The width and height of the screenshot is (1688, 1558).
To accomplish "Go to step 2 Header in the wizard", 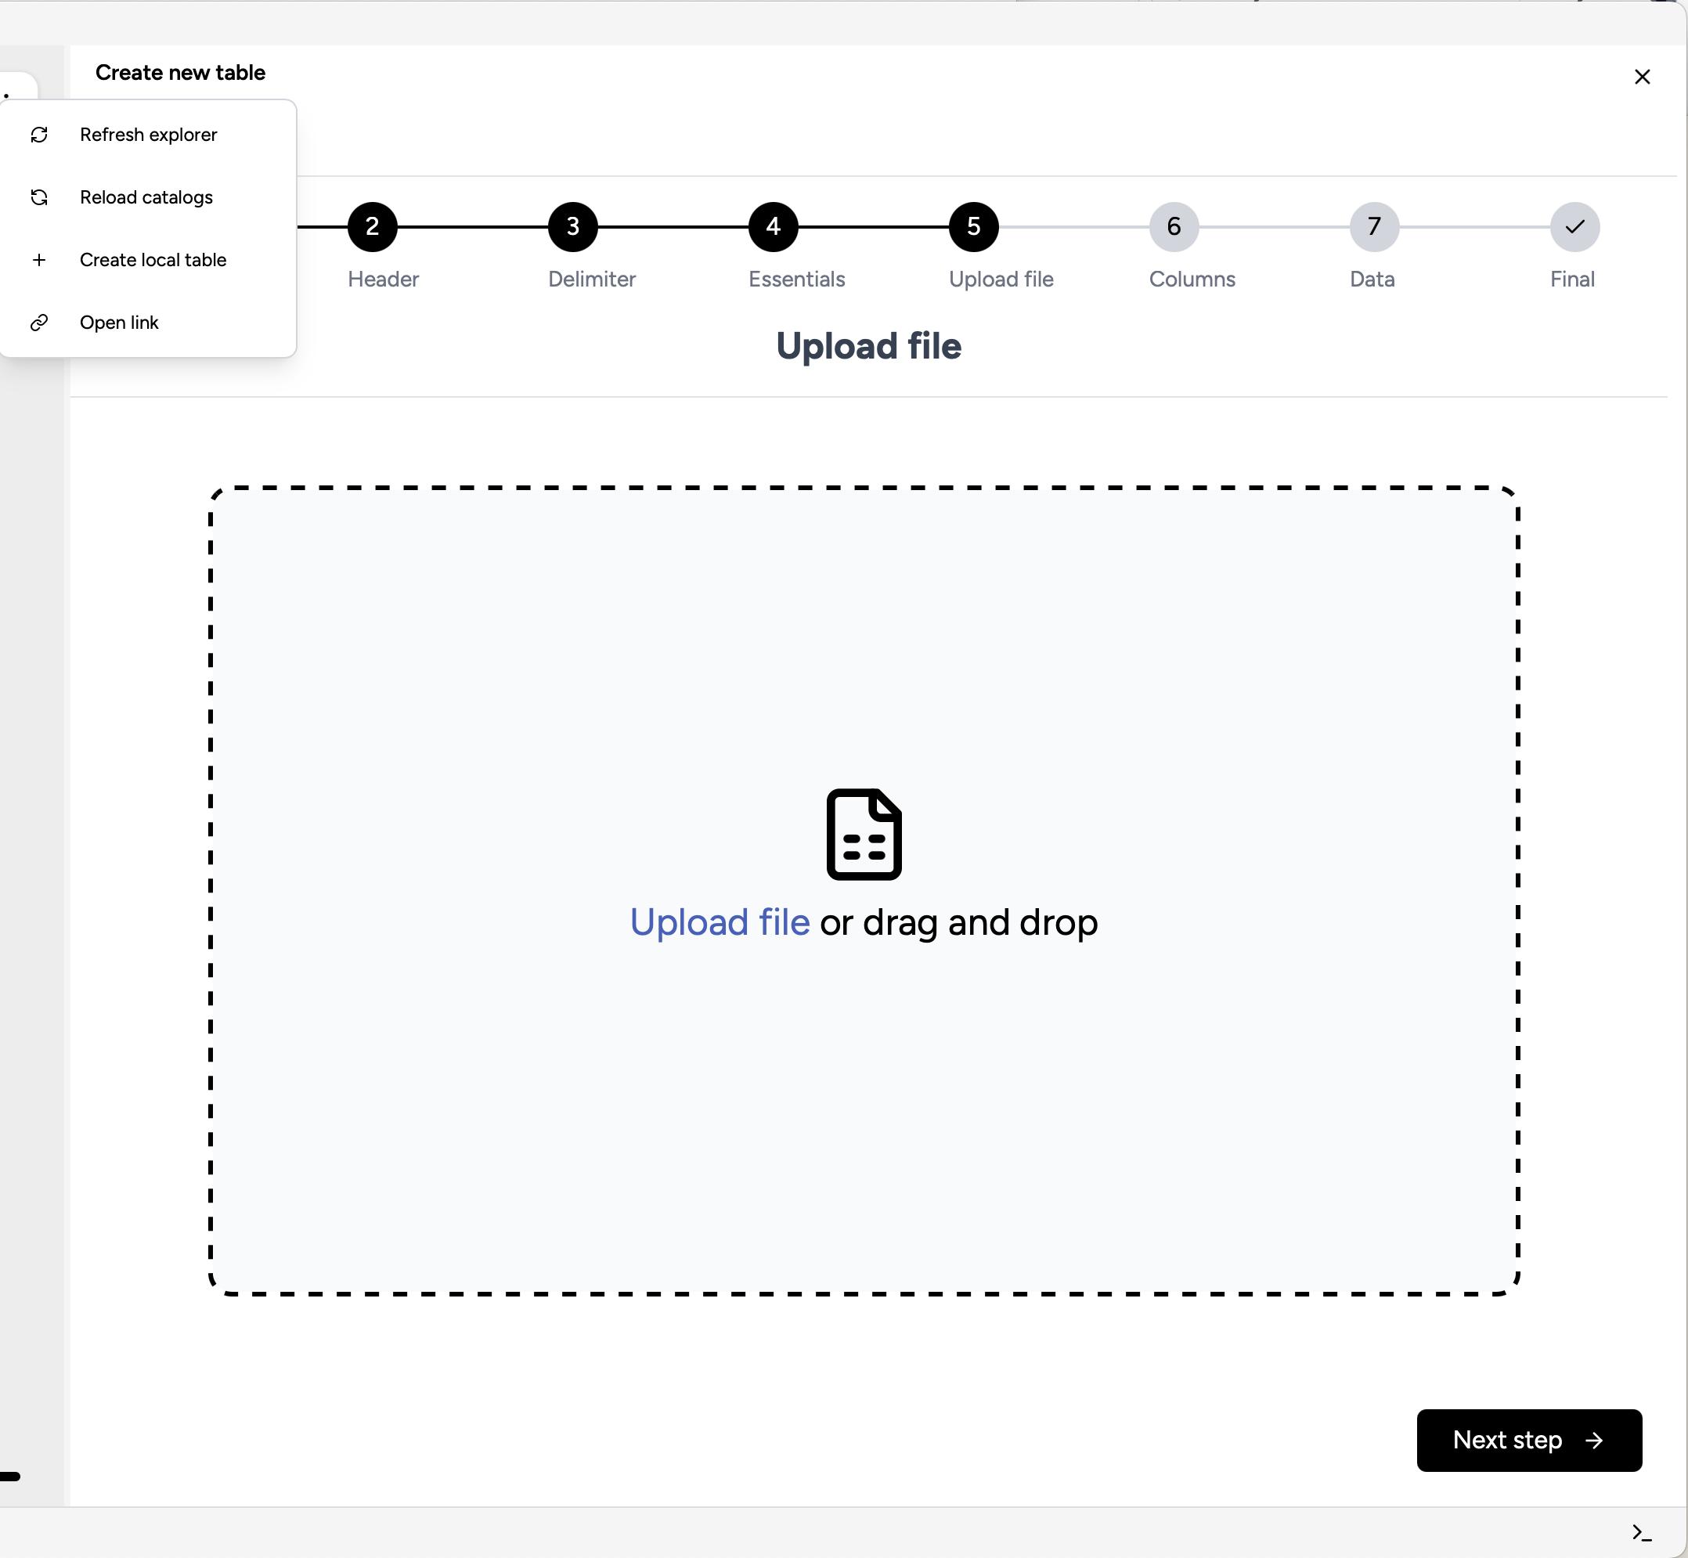I will 373,226.
